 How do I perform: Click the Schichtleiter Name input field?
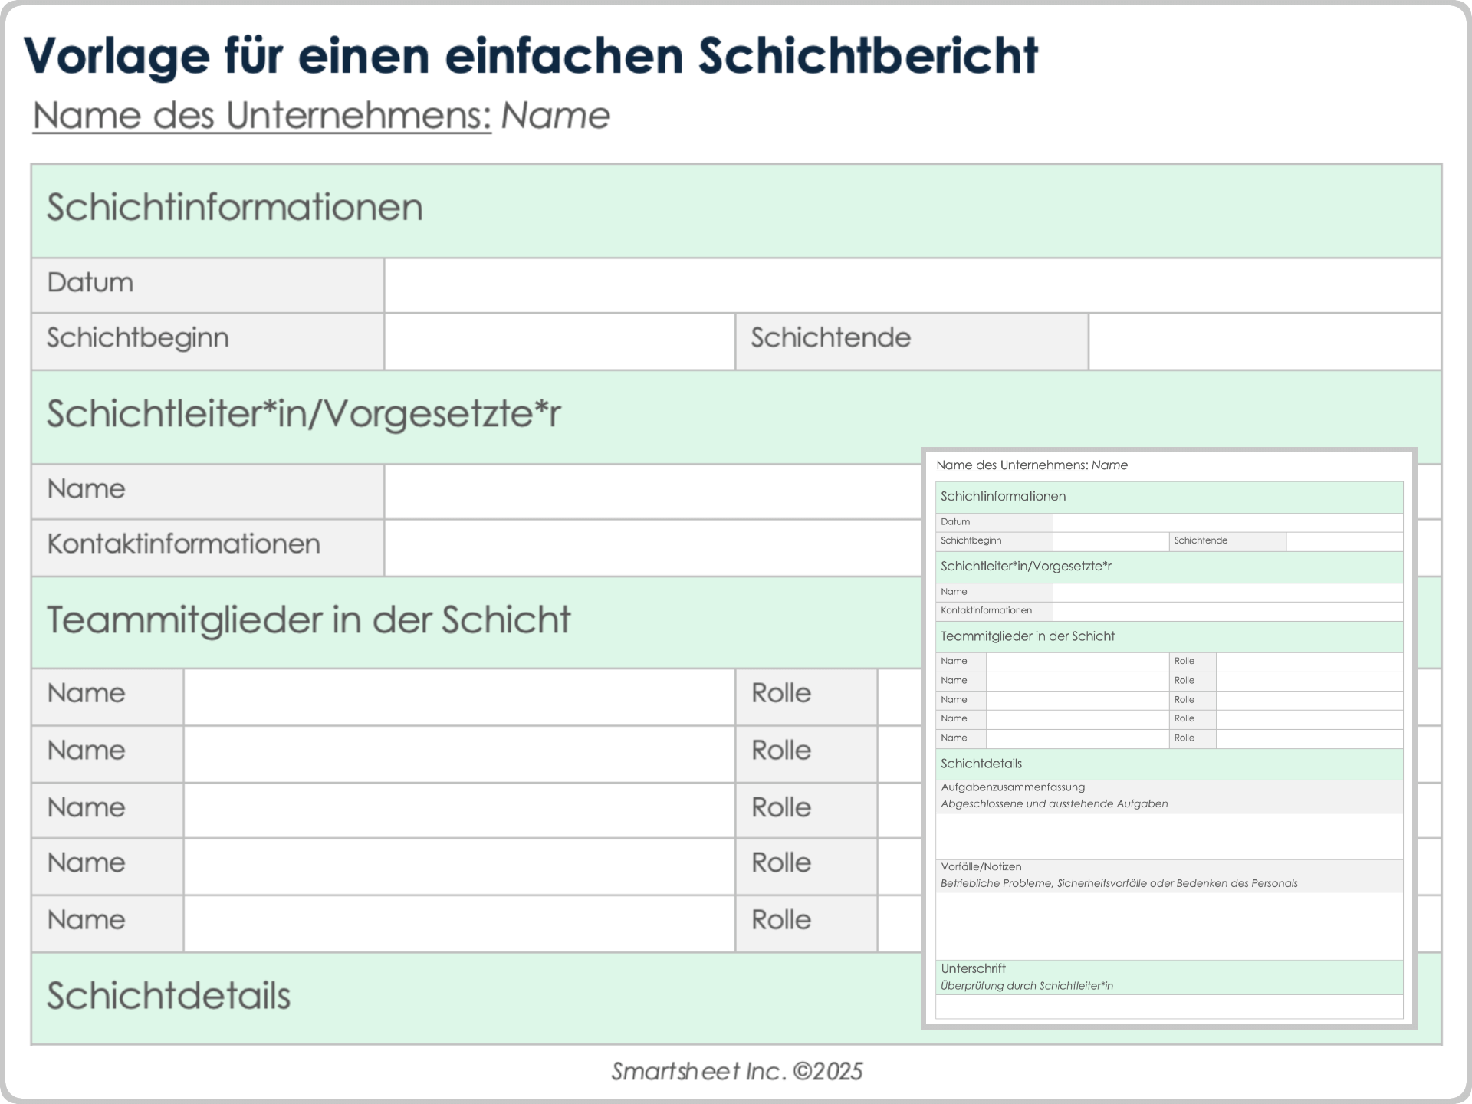(652, 491)
